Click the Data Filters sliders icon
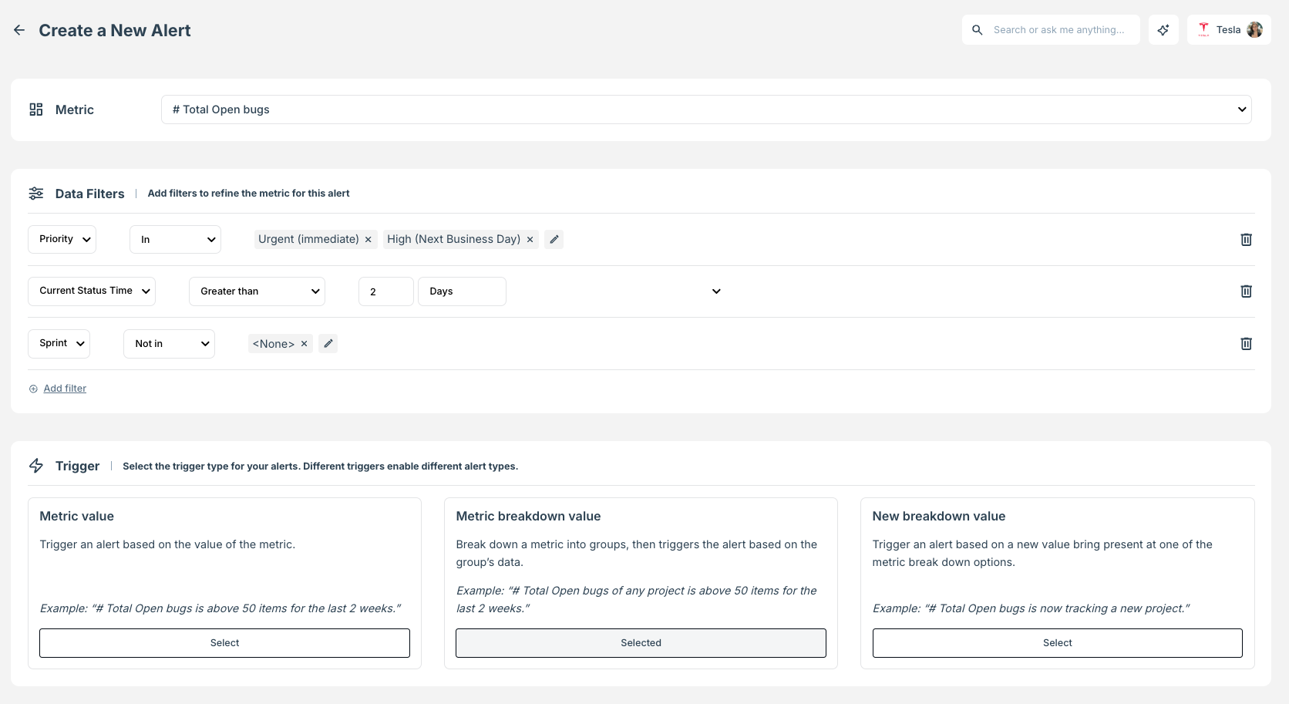 coord(36,194)
